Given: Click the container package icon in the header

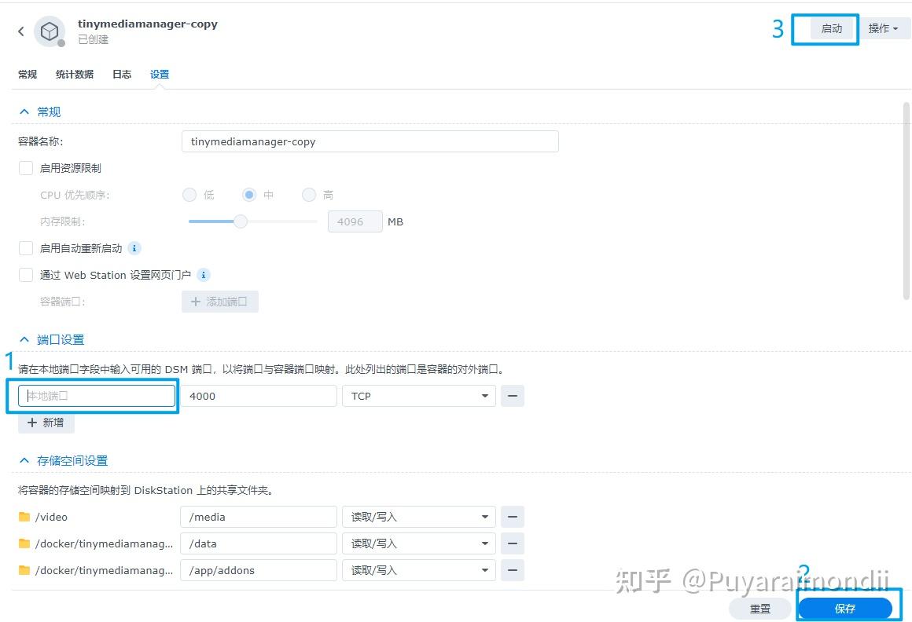Looking at the screenshot, I should click(50, 31).
